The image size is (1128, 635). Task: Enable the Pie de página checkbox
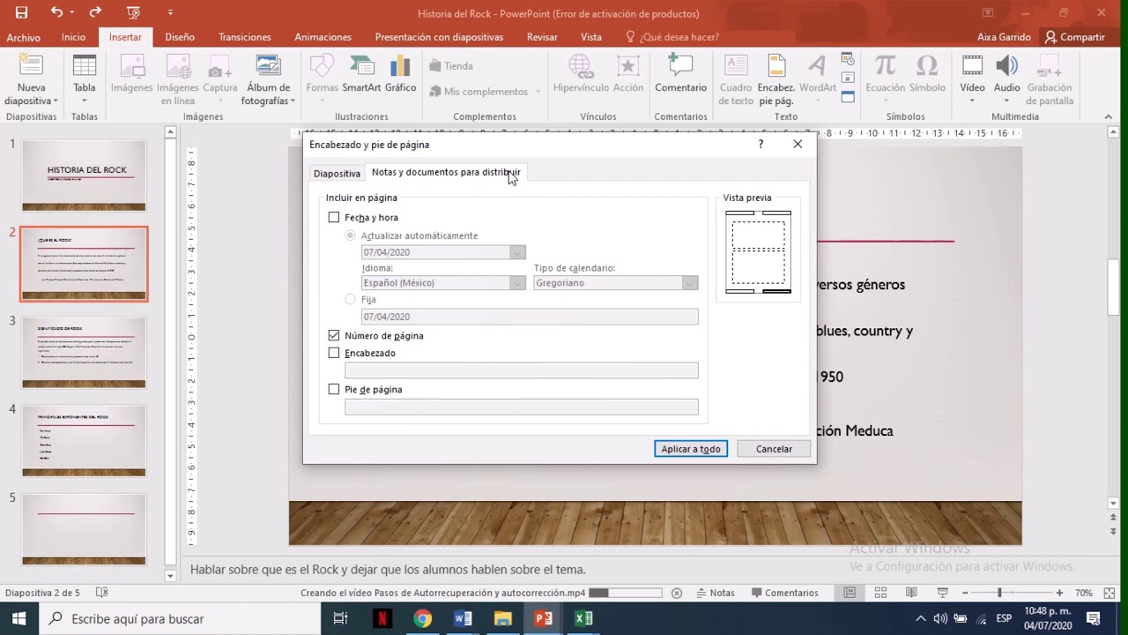click(333, 389)
